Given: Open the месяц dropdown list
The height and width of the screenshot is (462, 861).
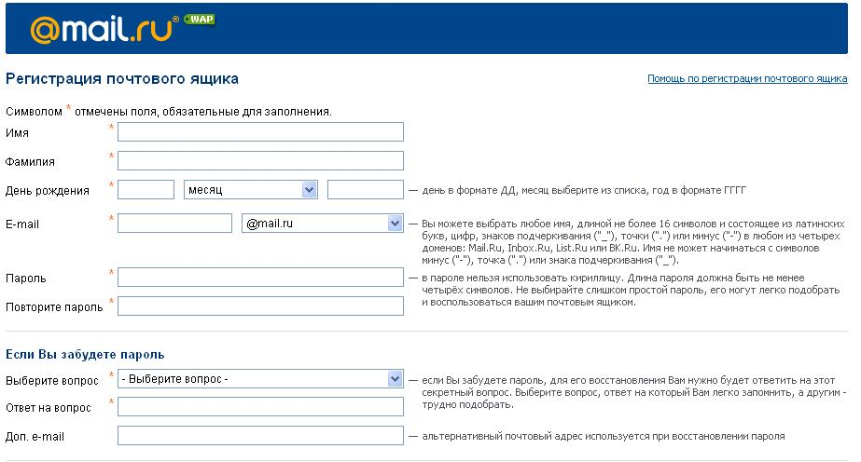Looking at the screenshot, I should [x=251, y=190].
